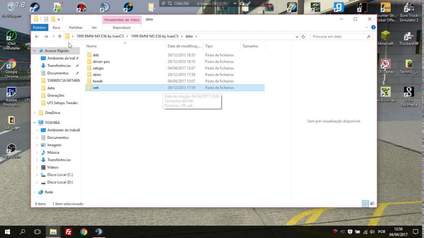This screenshot has width=424, height=238.
Task: Switch to large icons view
Action: click(x=372, y=204)
